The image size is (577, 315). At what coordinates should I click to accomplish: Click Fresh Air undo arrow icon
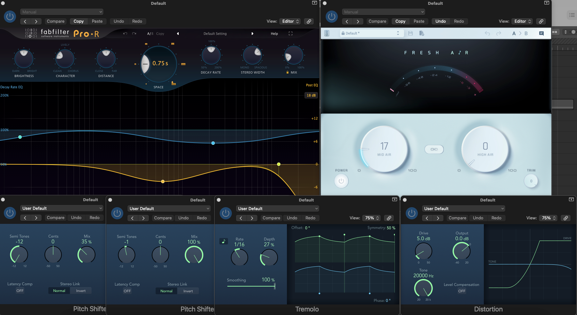[487, 33]
